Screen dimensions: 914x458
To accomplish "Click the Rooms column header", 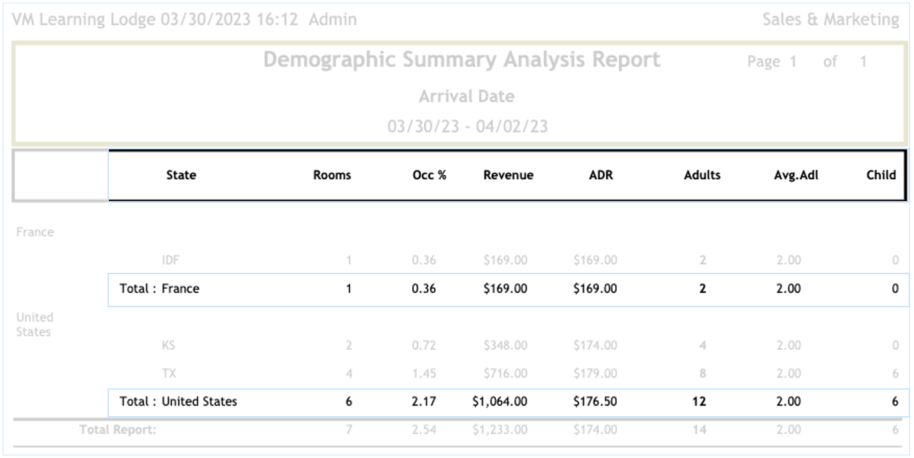I will [332, 175].
